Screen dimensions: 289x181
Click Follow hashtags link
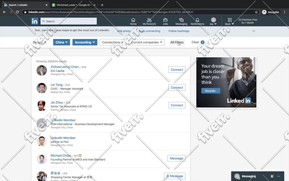coord(179,31)
